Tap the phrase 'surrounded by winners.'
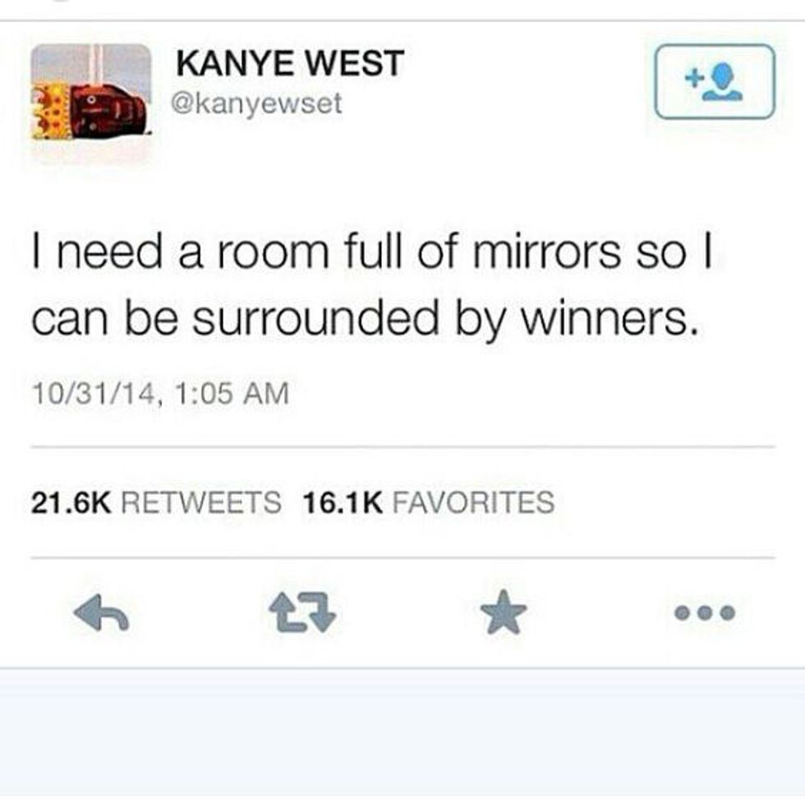 pyautogui.click(x=445, y=321)
